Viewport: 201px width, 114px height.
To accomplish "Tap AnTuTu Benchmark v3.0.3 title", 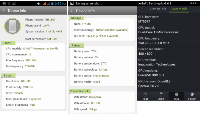I will [155, 4].
